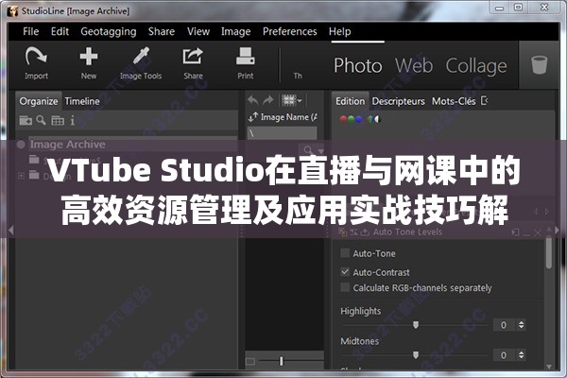Viewport: 567px width, 378px height.
Task: Increase the Highlights value stepper
Action: (521, 322)
